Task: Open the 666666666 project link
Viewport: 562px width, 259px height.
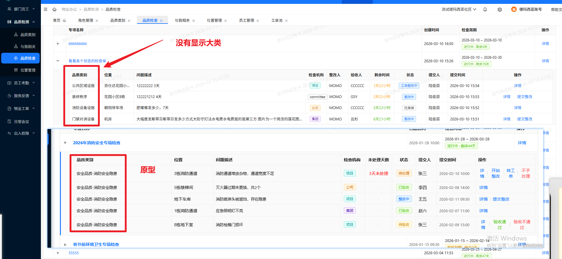Action: point(78,44)
